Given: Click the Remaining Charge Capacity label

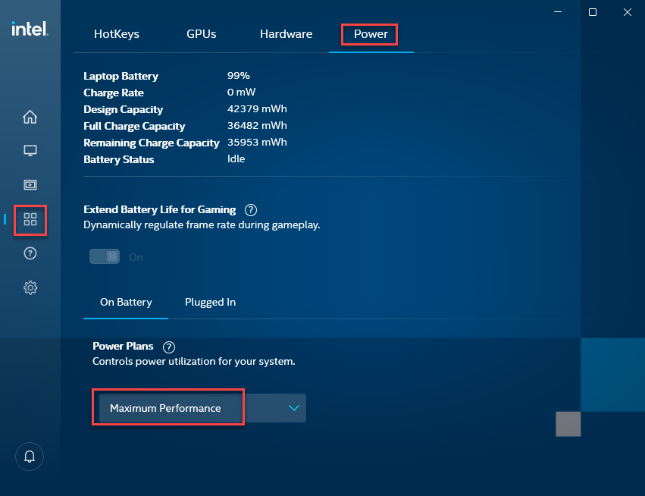Looking at the screenshot, I should tap(152, 143).
